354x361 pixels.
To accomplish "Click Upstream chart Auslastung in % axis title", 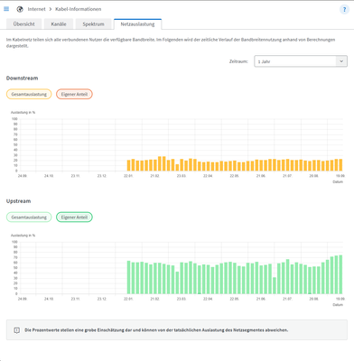I will [x=23, y=236].
